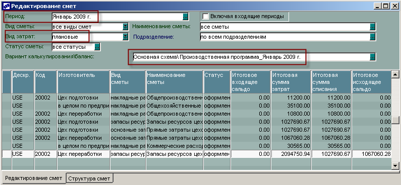The image size is (401, 185).
Task: Sort by the Вид сметы column header
Action: [x=128, y=82]
